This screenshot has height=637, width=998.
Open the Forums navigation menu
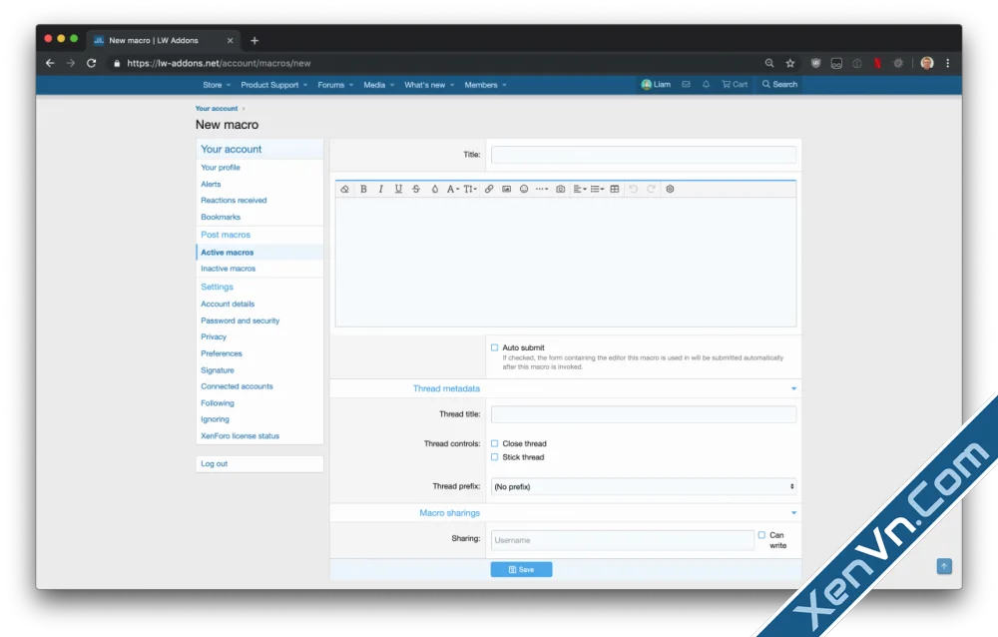coord(334,85)
